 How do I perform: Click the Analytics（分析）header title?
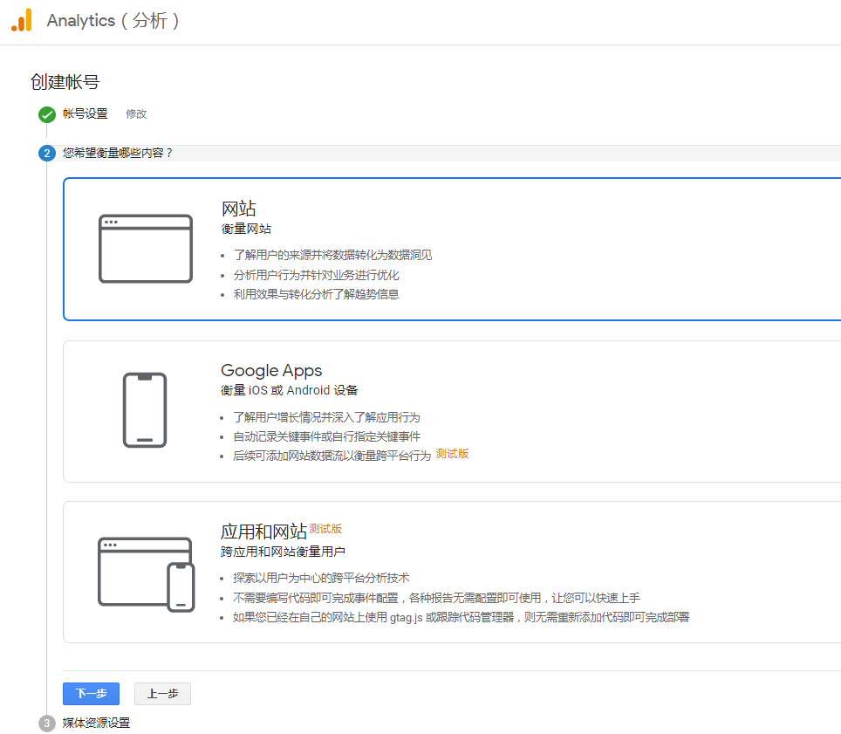[113, 20]
